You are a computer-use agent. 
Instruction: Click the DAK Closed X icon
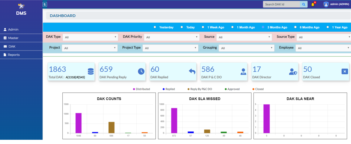344,71
